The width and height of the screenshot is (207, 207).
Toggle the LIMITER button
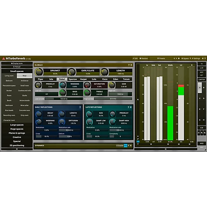[202, 80]
